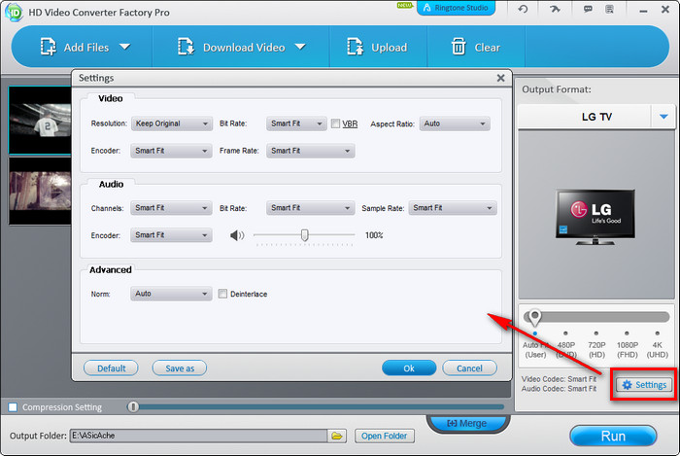This screenshot has height=456, width=680.
Task: Close the Settings dialog with the X
Action: [x=500, y=78]
